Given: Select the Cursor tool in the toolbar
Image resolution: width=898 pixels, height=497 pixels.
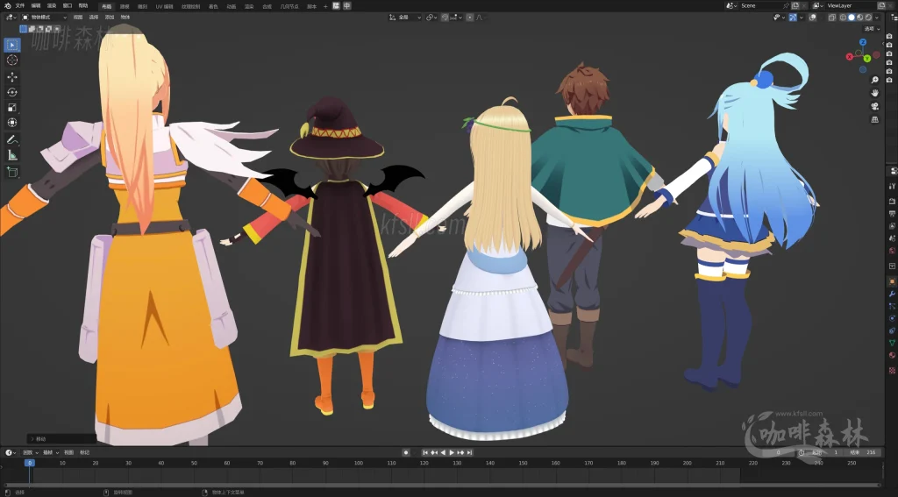Looking at the screenshot, I should click(x=12, y=60).
